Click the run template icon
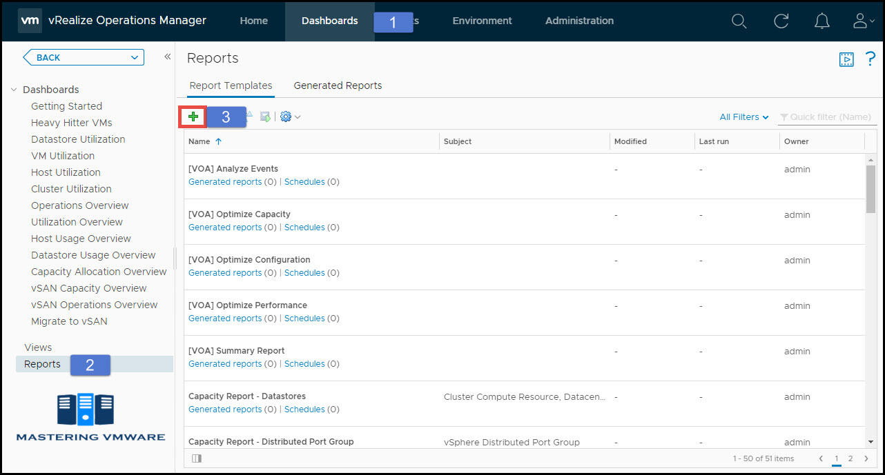Image resolution: width=885 pixels, height=475 pixels. pos(265,117)
